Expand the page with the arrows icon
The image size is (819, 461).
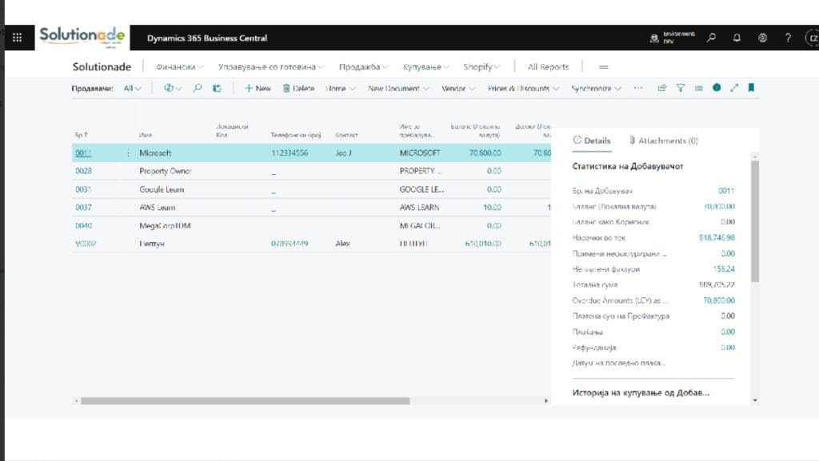(734, 88)
